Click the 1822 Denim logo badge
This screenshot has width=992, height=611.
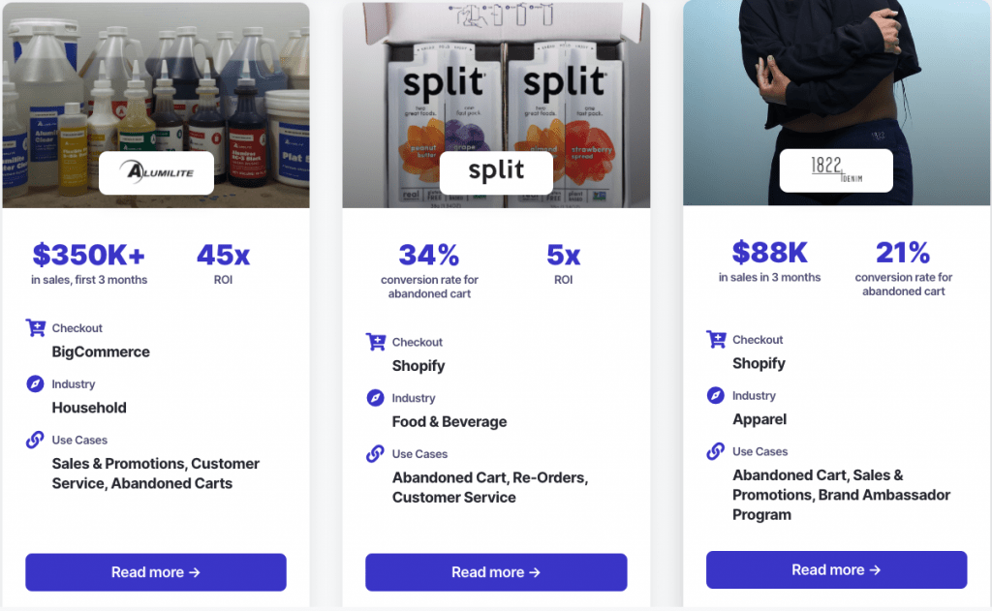836,170
